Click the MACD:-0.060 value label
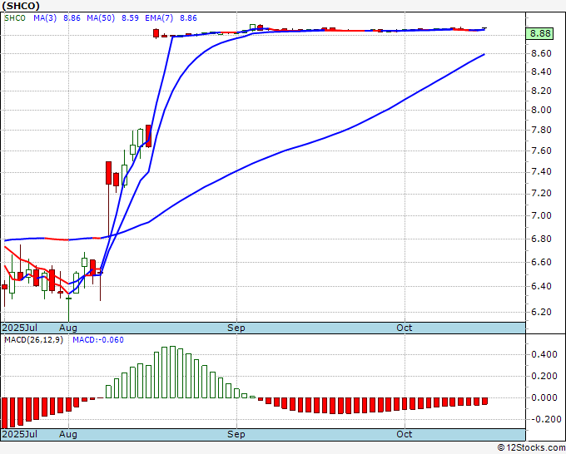Image resolution: width=566 pixels, height=454 pixels. click(x=98, y=340)
